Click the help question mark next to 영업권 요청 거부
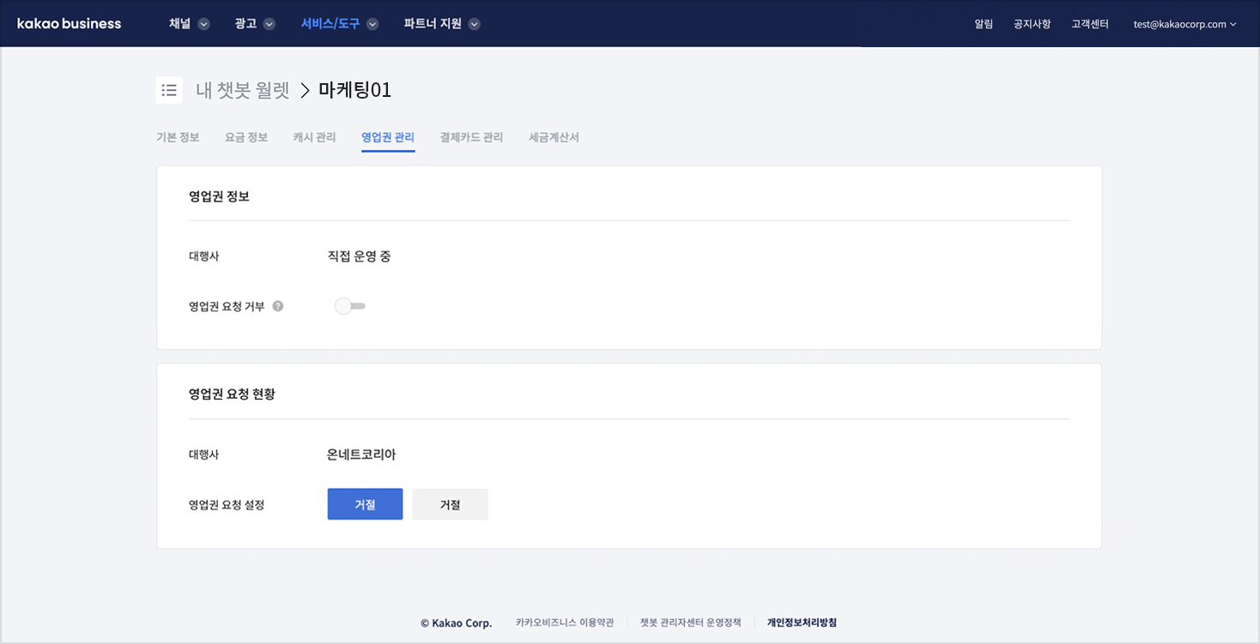Screen dimensions: 1260x644 pyautogui.click(x=278, y=306)
